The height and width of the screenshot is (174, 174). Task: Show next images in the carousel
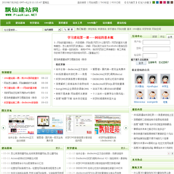click(126, 128)
